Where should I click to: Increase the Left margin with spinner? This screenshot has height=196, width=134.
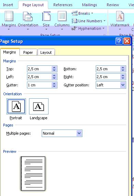click(x=54, y=75)
